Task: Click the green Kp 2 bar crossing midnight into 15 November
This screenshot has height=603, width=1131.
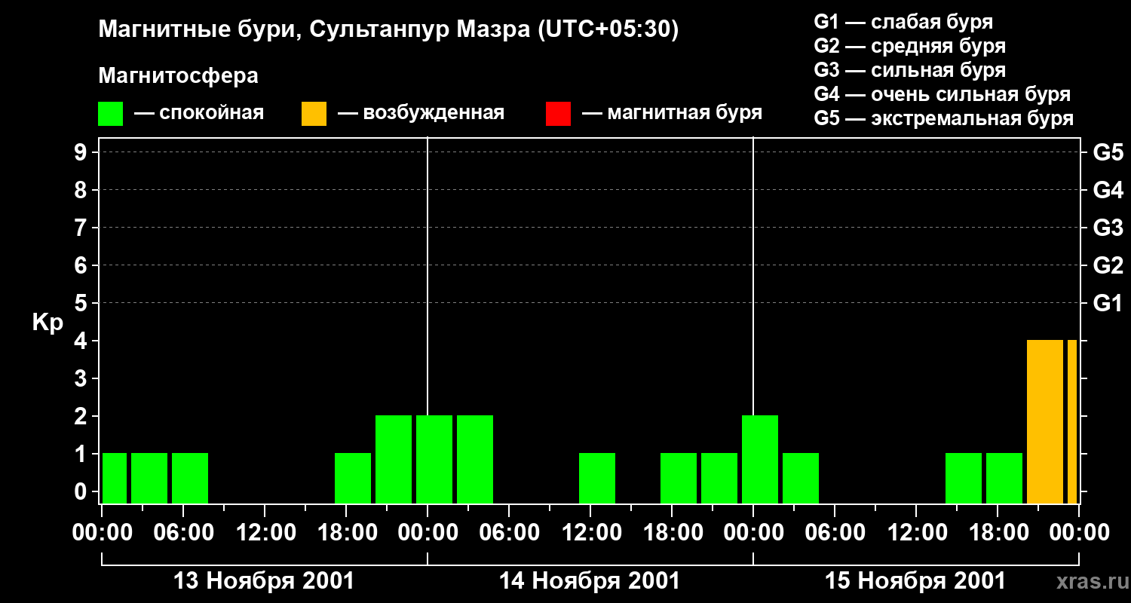Action: click(x=760, y=459)
